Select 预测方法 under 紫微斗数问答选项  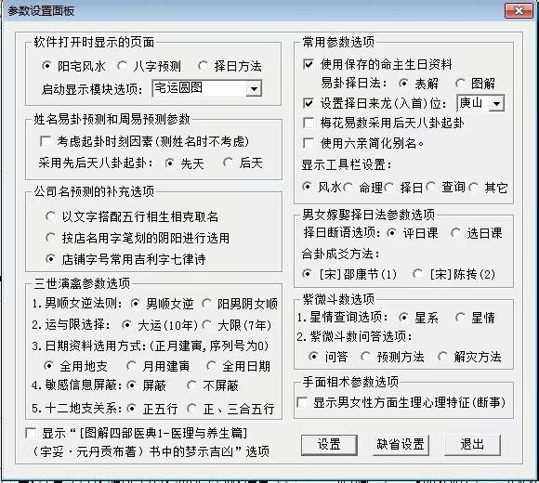click(365, 357)
